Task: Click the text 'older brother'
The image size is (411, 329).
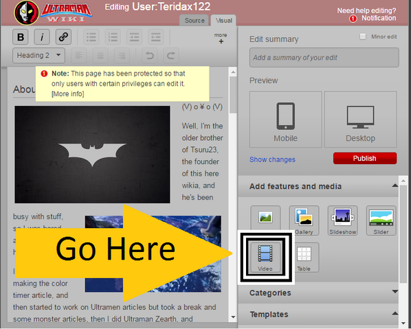Action: click(202, 138)
